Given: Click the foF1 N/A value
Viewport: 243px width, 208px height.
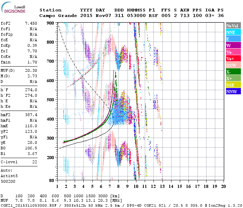Looking at the screenshot, I should 33,29.
